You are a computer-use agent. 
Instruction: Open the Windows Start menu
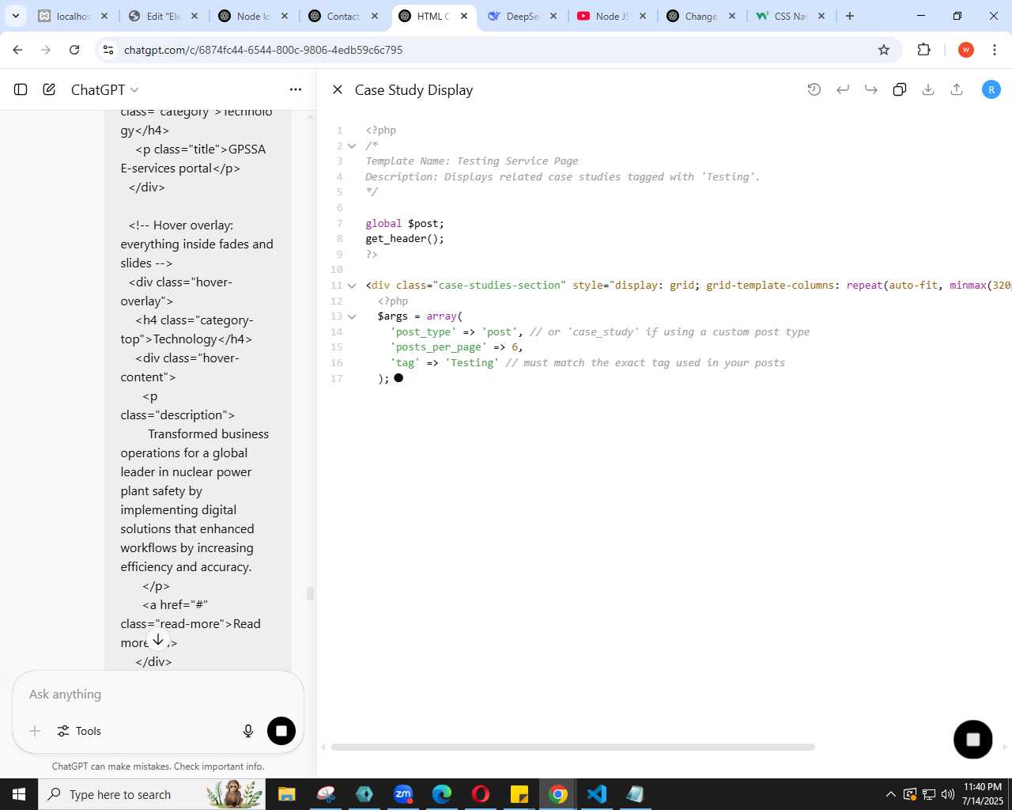19,794
